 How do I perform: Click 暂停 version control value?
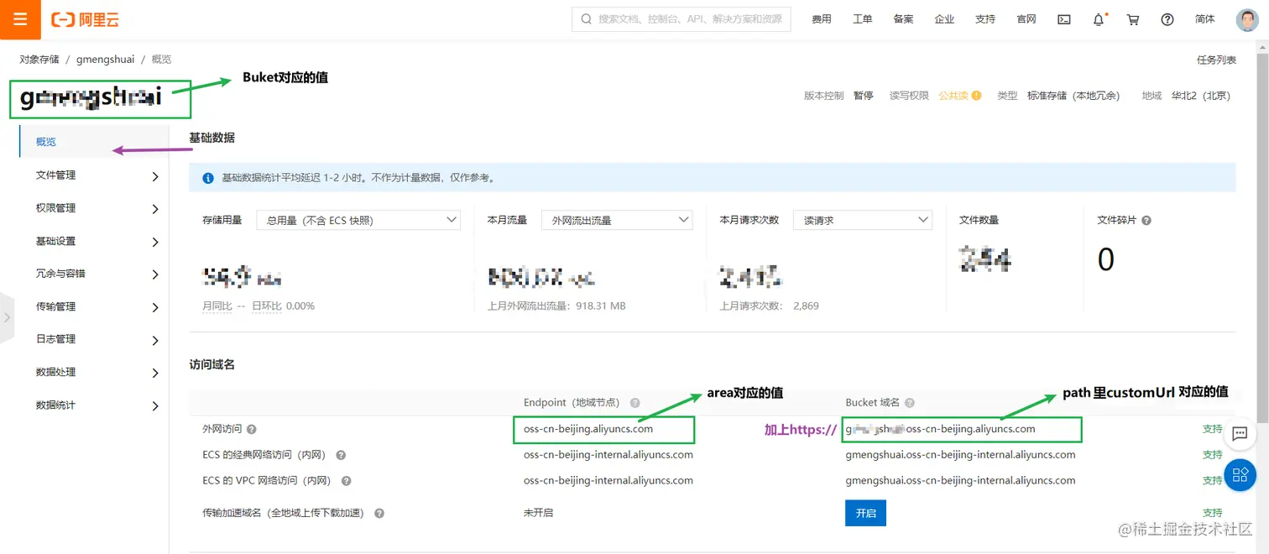coord(864,96)
